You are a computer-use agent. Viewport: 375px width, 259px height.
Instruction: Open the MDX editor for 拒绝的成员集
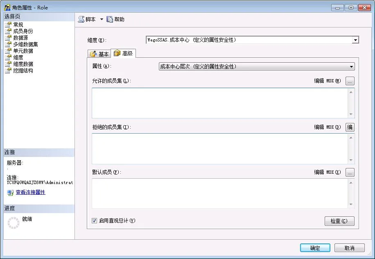[x=350, y=127]
